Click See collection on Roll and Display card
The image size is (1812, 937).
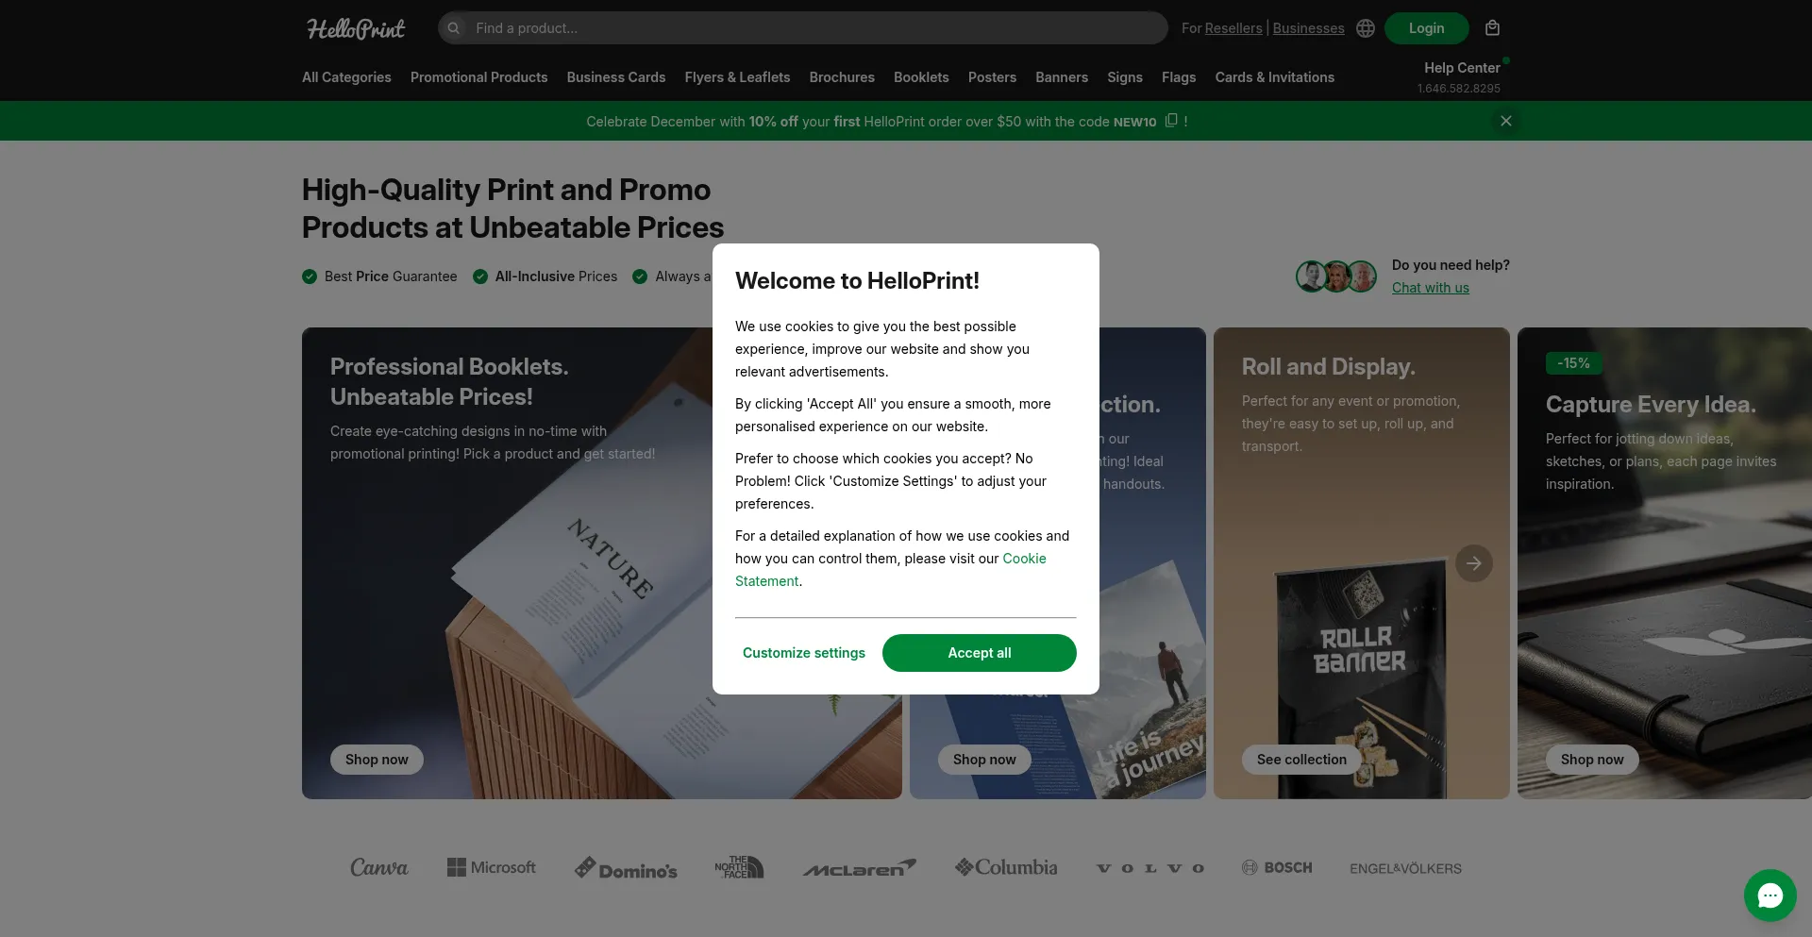click(1301, 760)
